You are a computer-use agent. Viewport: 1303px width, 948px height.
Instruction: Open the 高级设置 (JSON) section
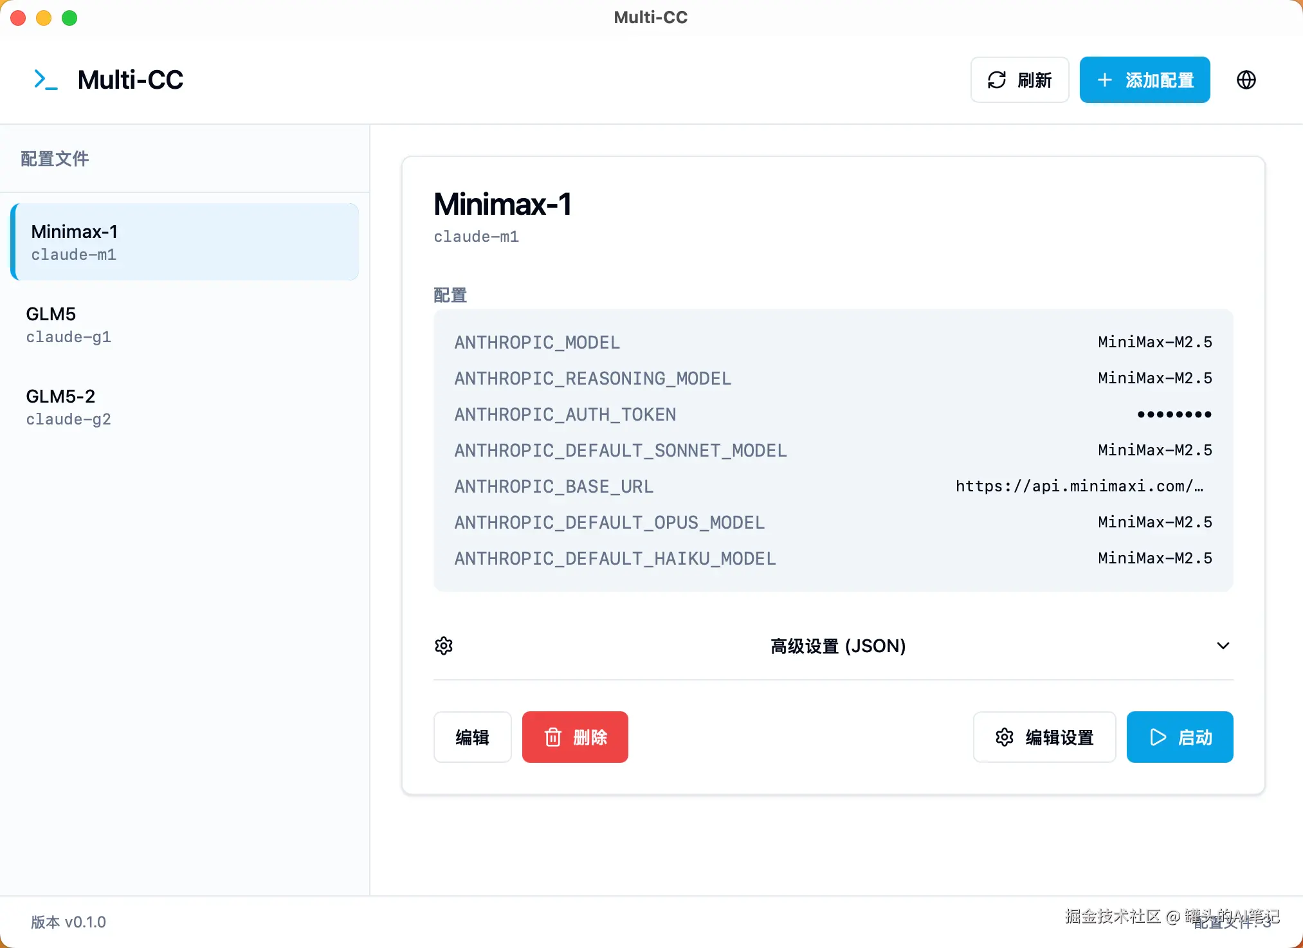[837, 646]
